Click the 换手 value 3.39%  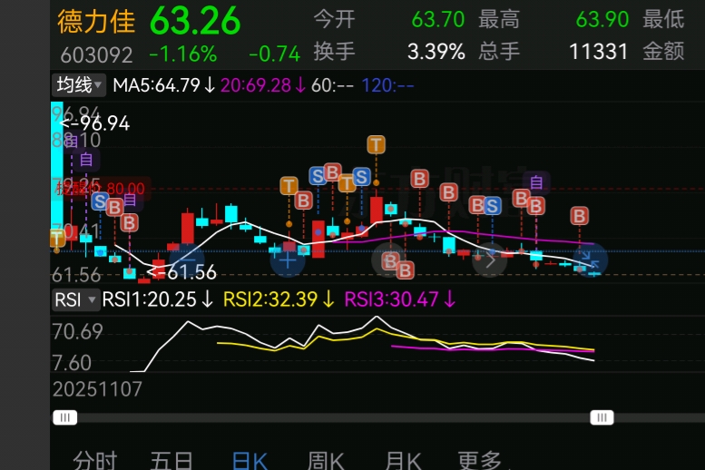[436, 52]
